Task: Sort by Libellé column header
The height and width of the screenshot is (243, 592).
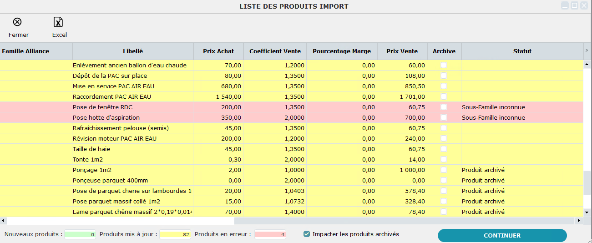Action: pyautogui.click(x=133, y=51)
